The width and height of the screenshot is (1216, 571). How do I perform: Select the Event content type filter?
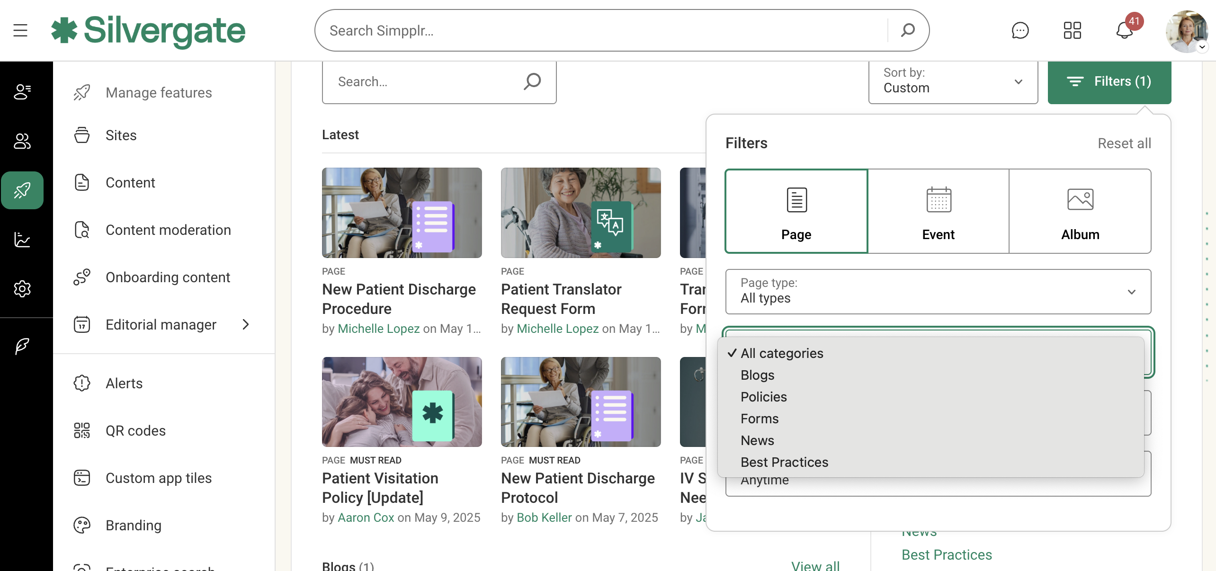pos(938,211)
